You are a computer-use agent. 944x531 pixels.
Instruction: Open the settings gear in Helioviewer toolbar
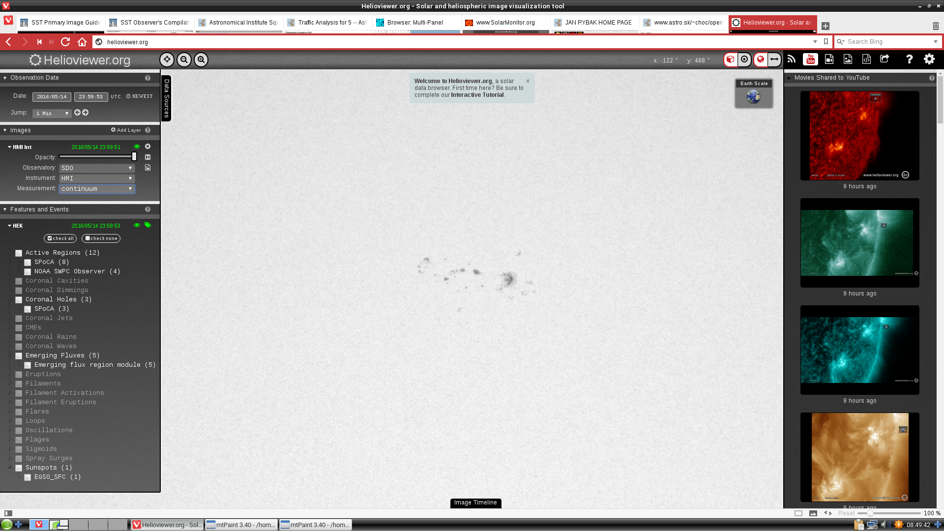929,59
